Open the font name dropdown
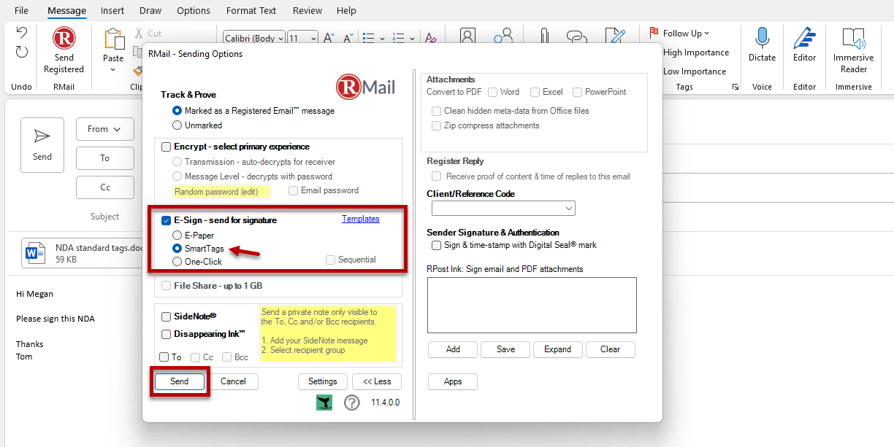894x447 pixels. pos(280,38)
